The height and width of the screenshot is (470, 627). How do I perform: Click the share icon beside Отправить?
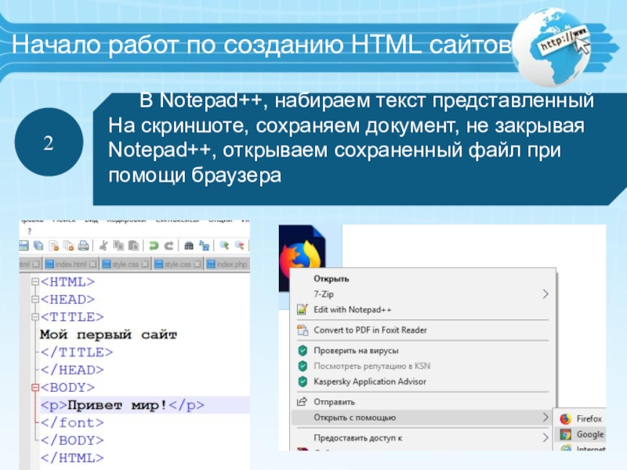coord(303,402)
